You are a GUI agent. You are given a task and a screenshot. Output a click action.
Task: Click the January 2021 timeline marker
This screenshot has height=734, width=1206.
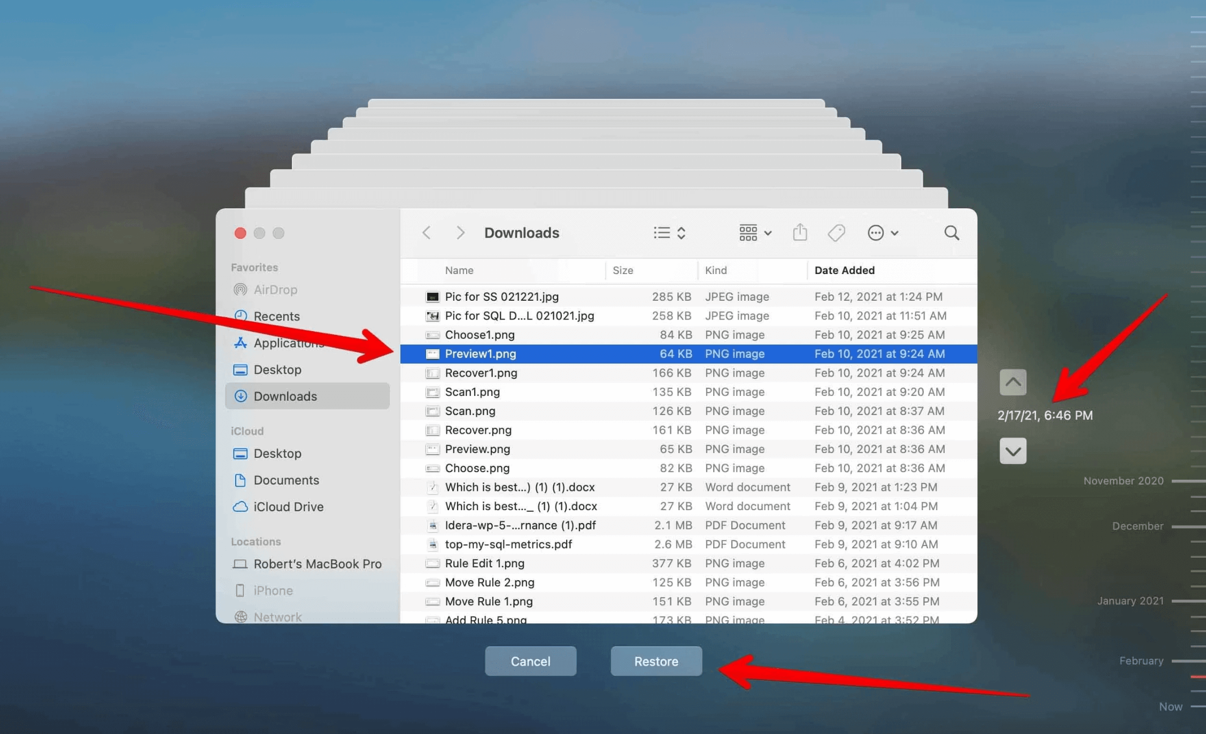[1130, 600]
